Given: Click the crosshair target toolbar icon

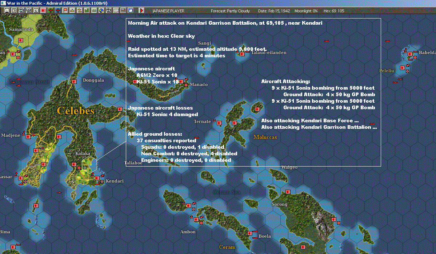Looking at the screenshot, I should (109, 11).
